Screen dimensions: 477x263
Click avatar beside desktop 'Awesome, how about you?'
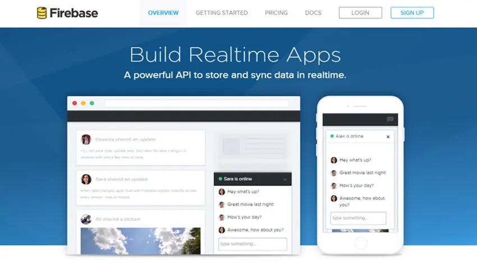click(222, 230)
